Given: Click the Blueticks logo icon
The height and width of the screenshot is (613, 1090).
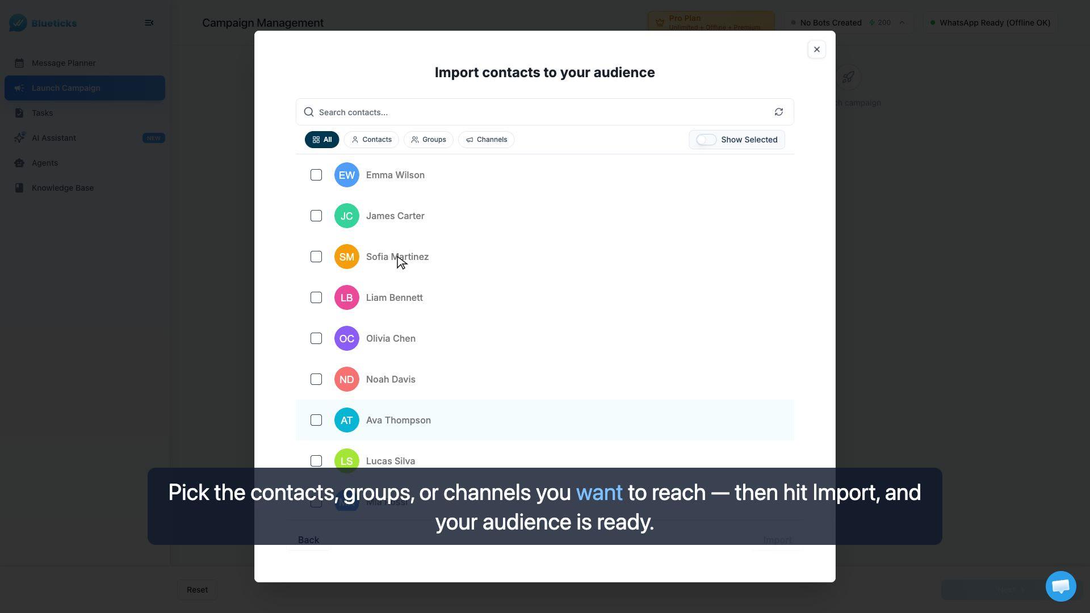Looking at the screenshot, I should point(18,23).
